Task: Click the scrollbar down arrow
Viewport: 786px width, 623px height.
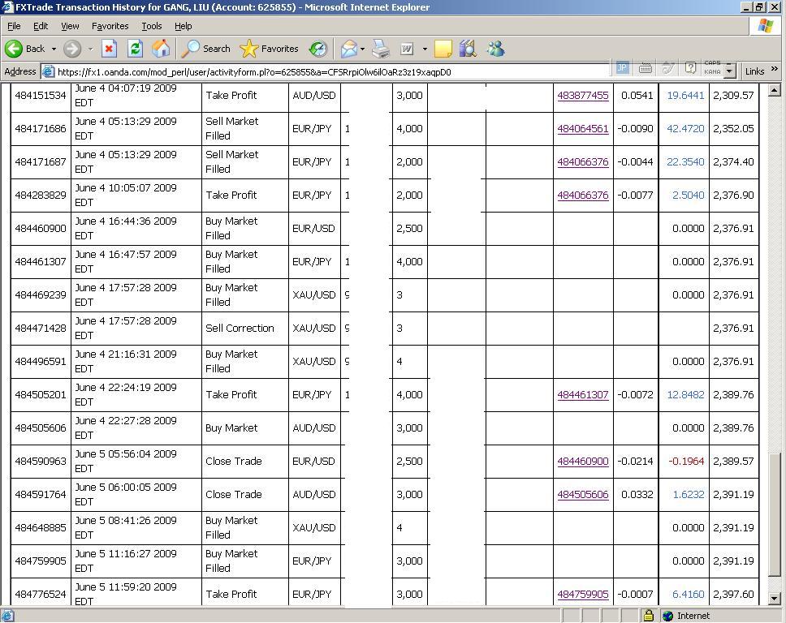Action: coord(775,599)
